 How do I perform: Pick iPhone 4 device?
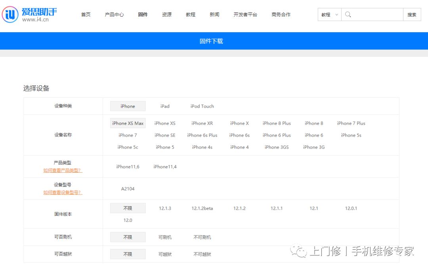point(239,147)
